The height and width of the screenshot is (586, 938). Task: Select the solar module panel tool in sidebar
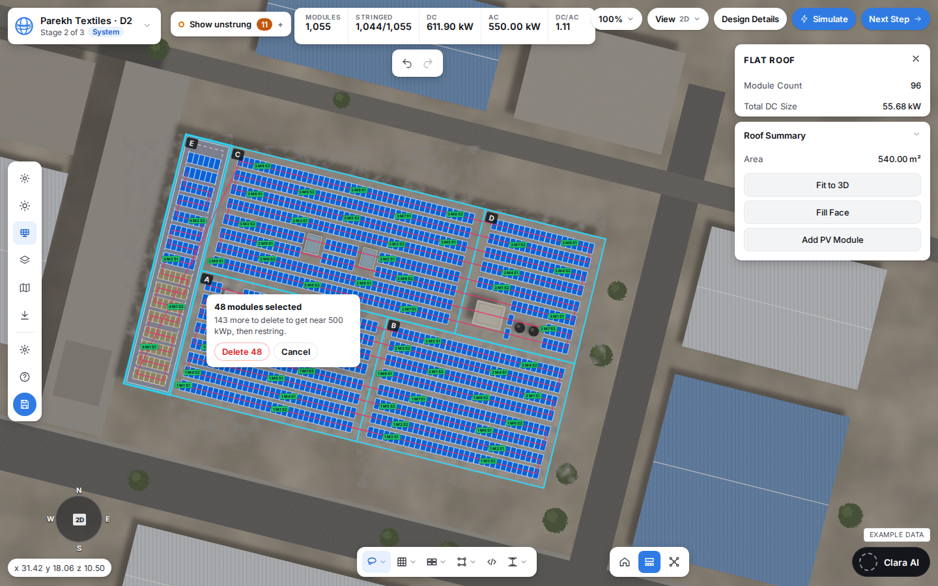[x=25, y=233]
